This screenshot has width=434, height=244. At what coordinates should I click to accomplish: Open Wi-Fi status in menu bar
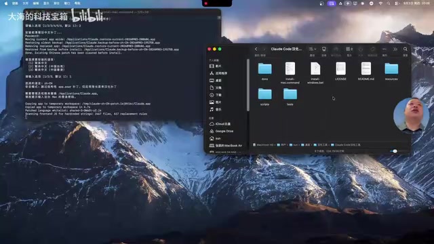point(380,3)
